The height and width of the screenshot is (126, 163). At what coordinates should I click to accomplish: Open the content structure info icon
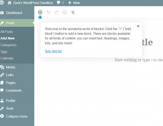point(65,12)
